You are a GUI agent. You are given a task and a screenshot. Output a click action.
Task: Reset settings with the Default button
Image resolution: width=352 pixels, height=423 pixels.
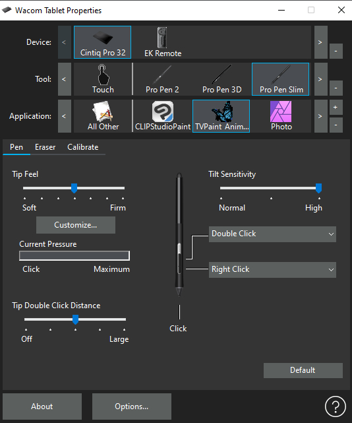[x=303, y=370]
